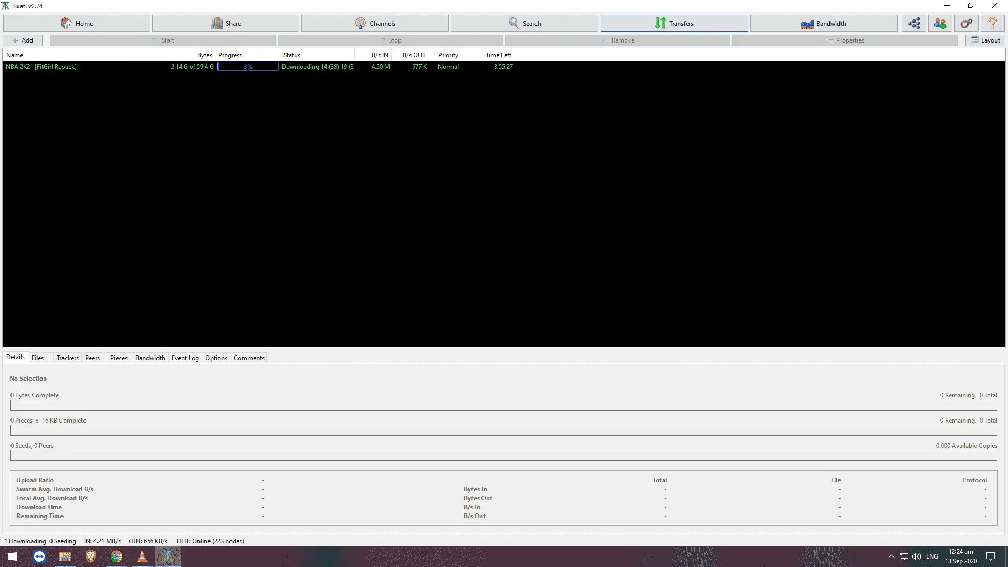The height and width of the screenshot is (567, 1008).
Task: Sort transfers by B/s OUT column
Action: click(409, 55)
